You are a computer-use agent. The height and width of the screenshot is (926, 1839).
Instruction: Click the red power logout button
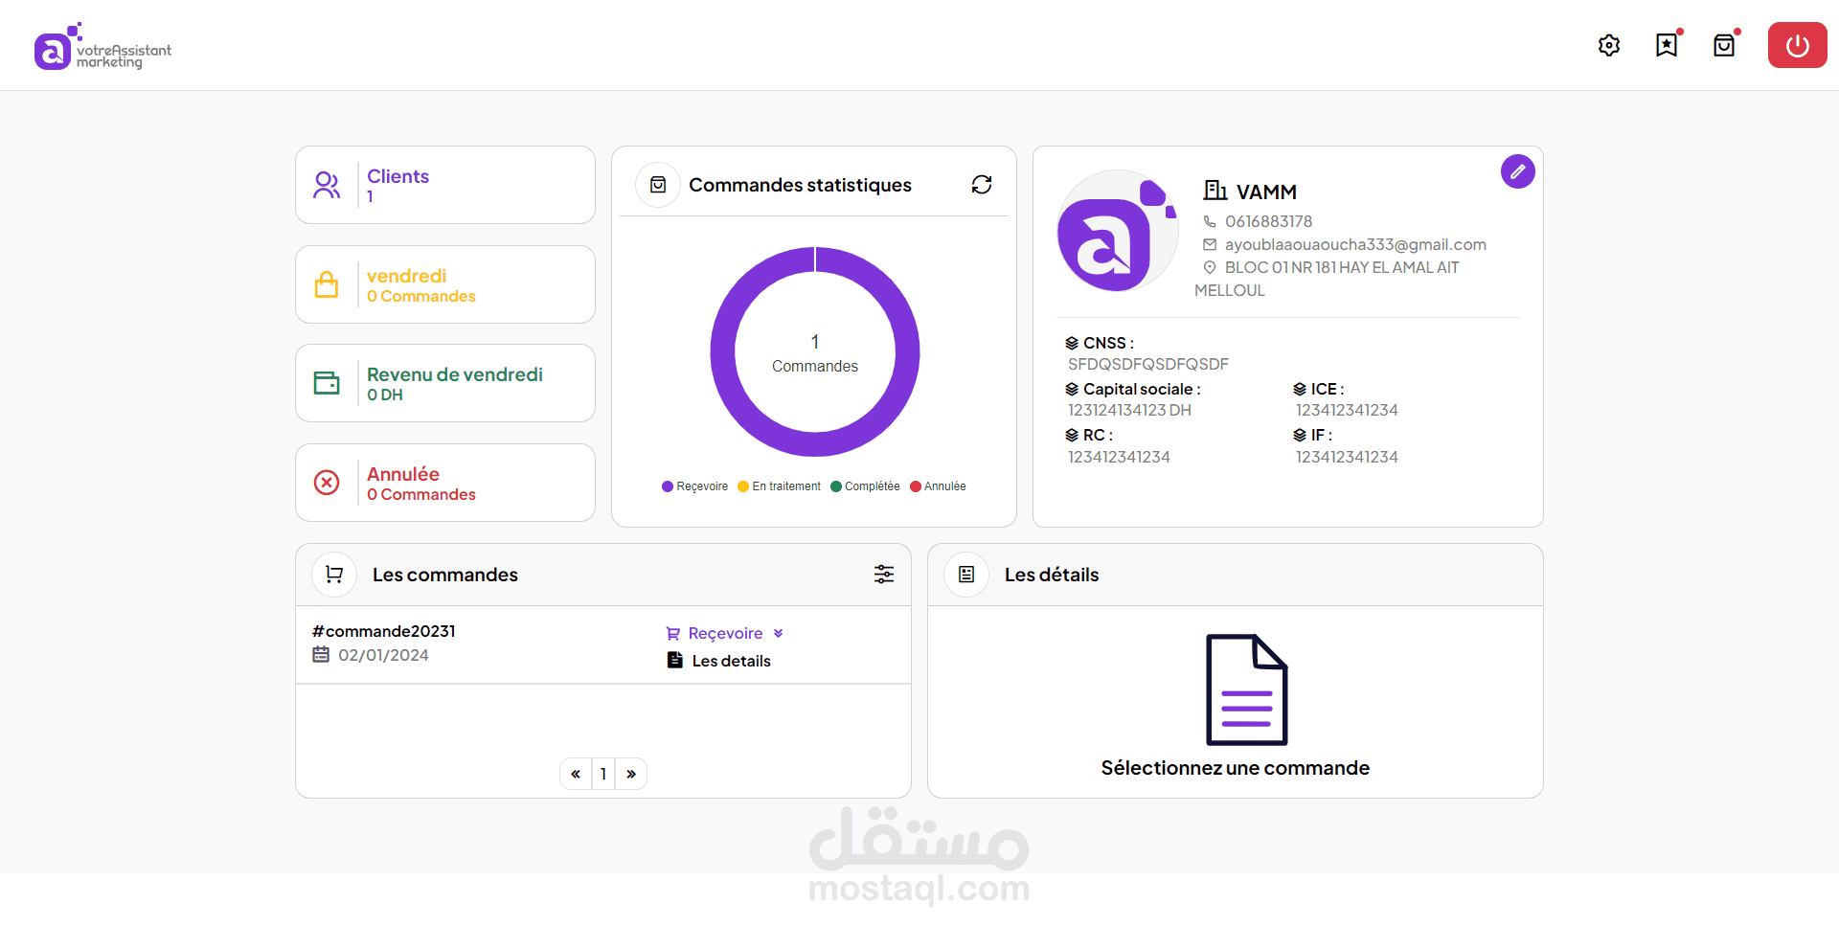point(1798,45)
